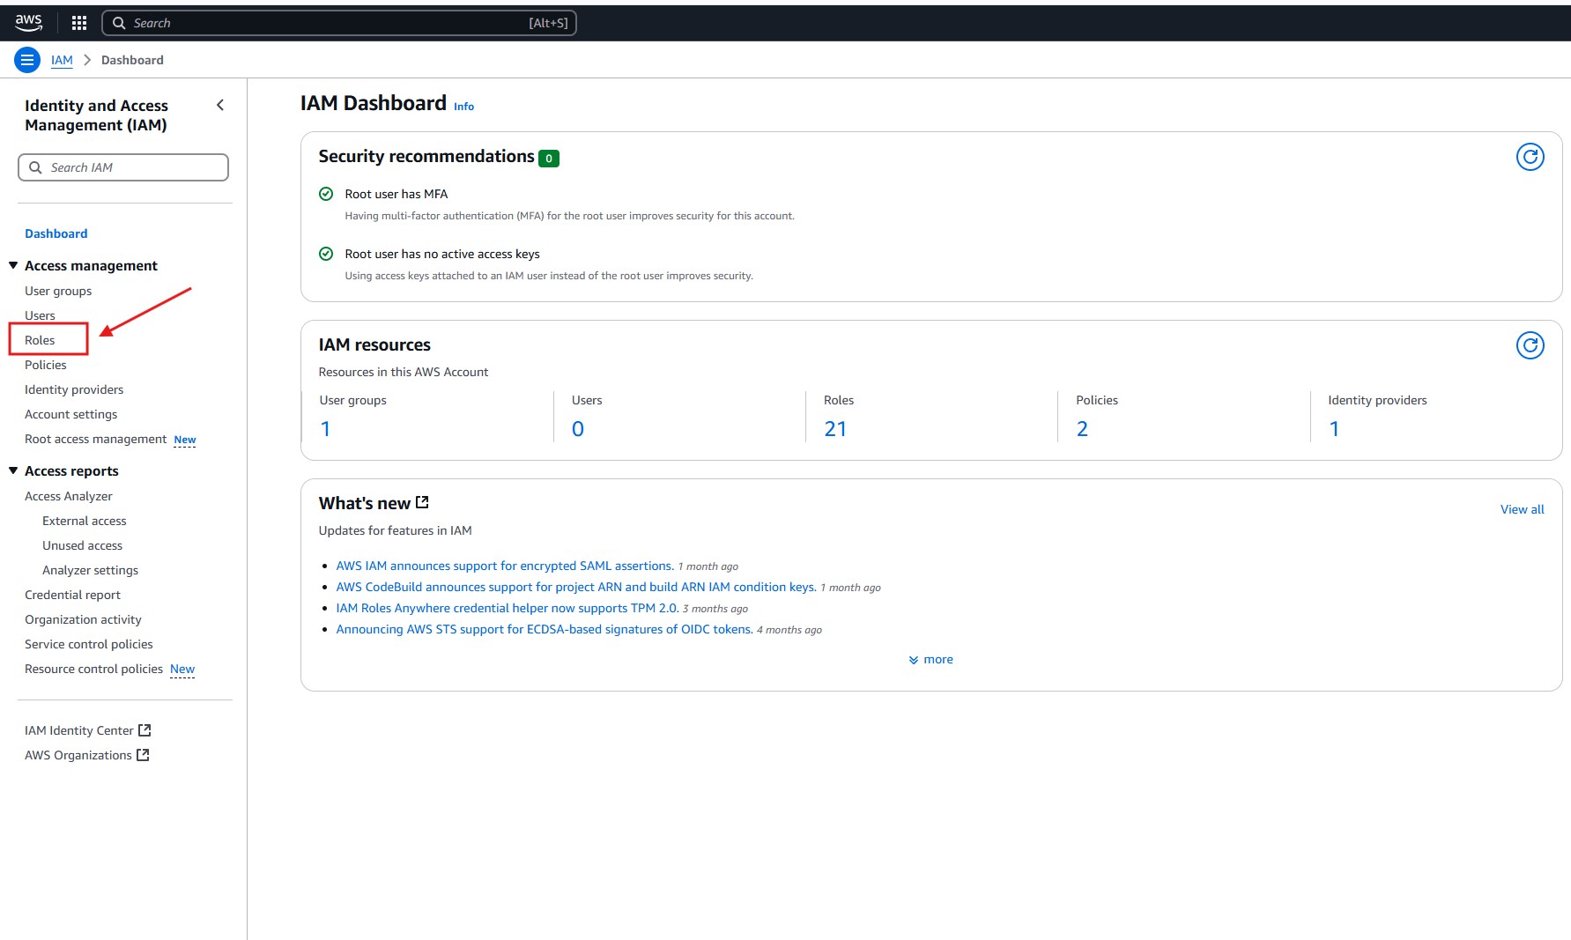1571x940 pixels.
Task: Expand more What's new updates
Action: click(x=930, y=659)
